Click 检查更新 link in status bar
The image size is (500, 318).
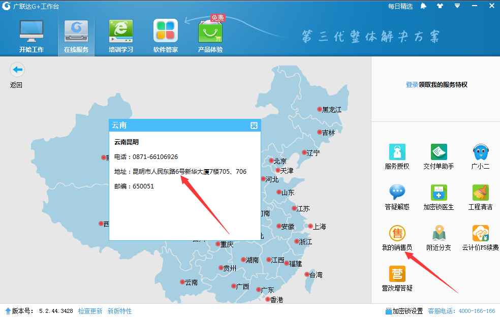click(x=90, y=311)
